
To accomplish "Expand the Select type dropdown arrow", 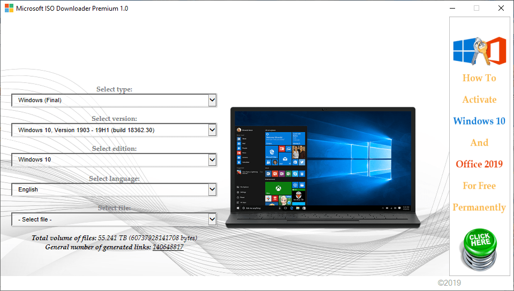I will (x=212, y=100).
